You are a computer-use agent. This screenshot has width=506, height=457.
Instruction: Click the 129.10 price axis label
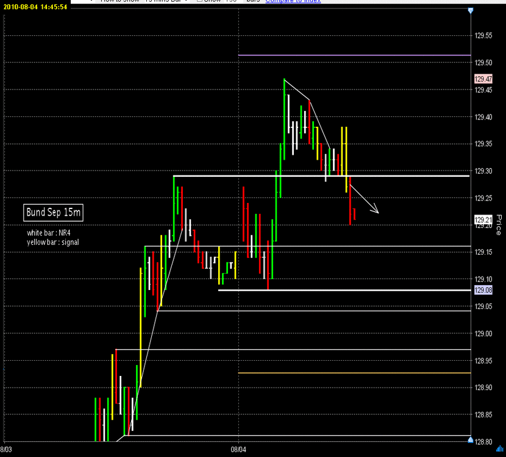point(483,279)
